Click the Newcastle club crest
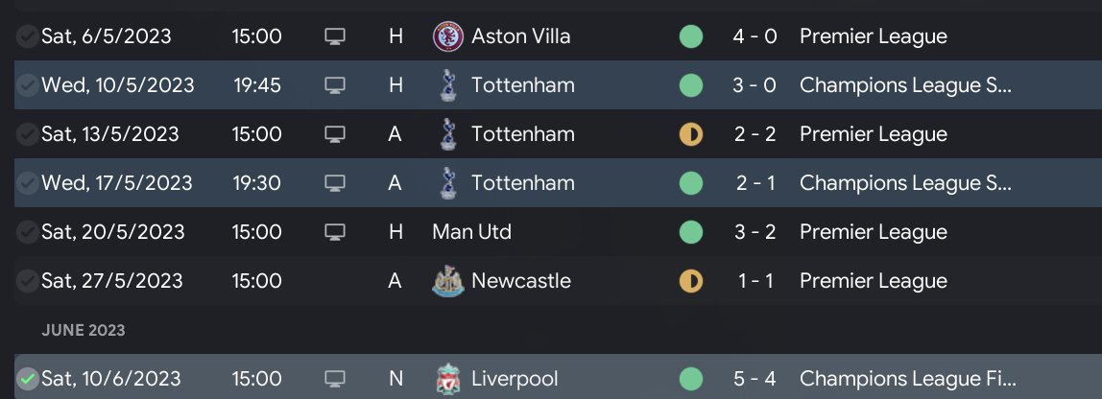The width and height of the screenshot is (1102, 399). click(446, 281)
